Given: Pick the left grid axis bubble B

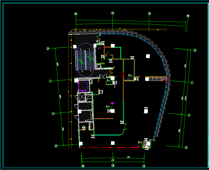Looking at the screenshot, I should 48,48.
